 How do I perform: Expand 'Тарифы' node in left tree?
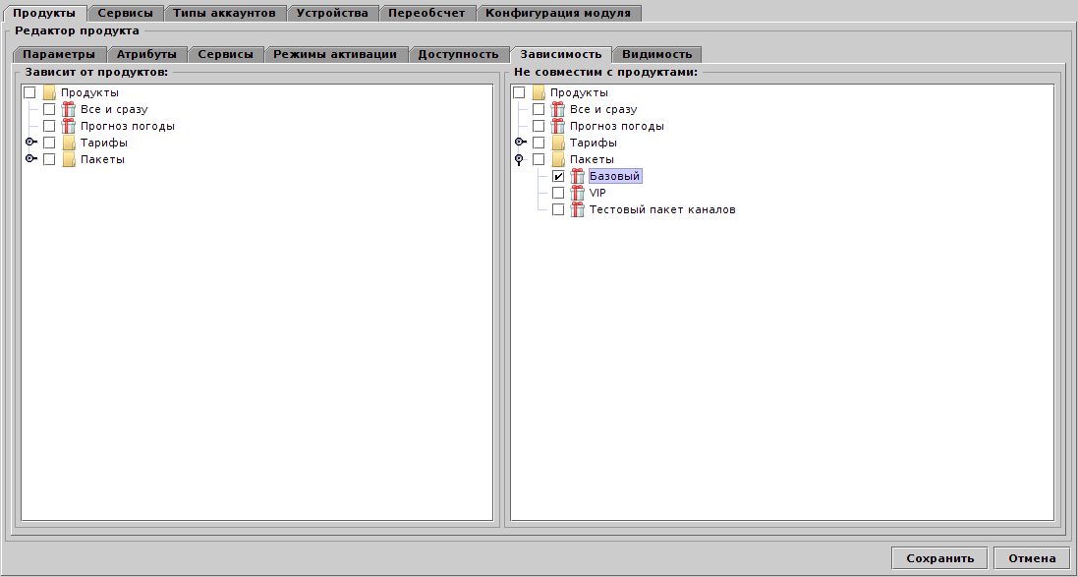coord(31,143)
